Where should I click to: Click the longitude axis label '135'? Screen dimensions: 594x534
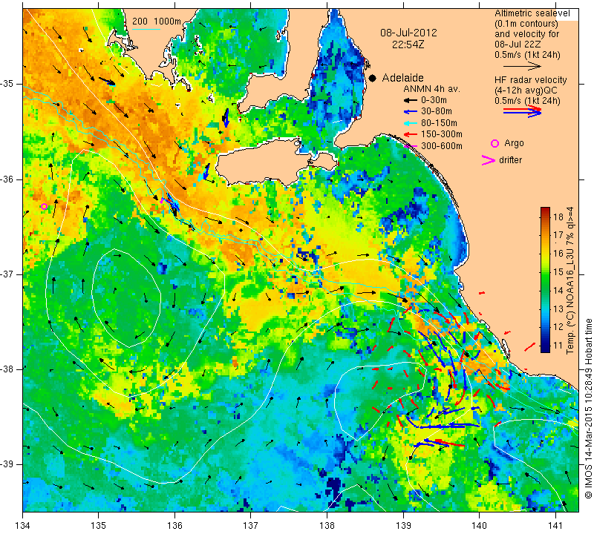99,526
